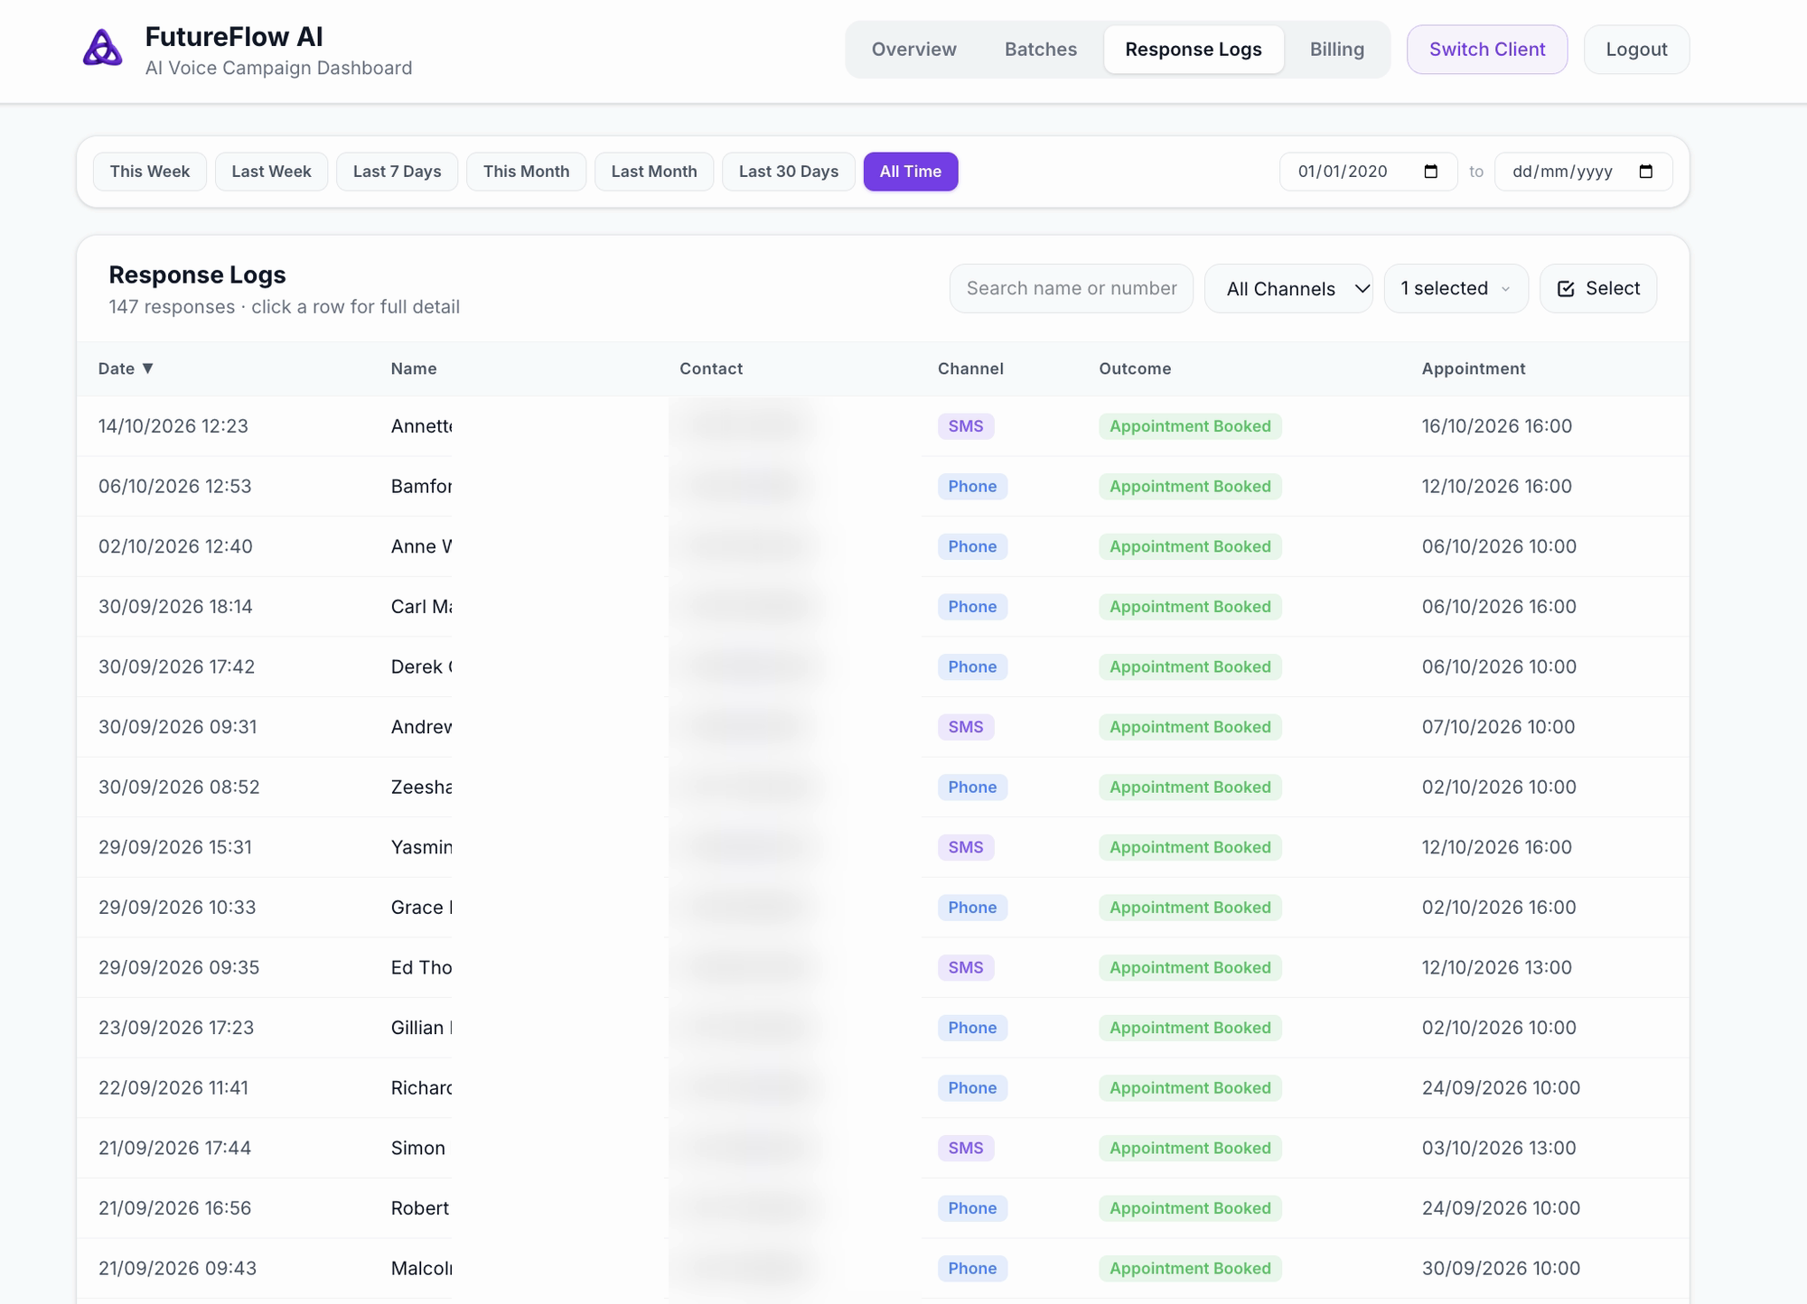Viewport: 1807px width, 1304px height.
Task: Click appointment time 30/09/2026 10:00
Action: (1501, 1268)
